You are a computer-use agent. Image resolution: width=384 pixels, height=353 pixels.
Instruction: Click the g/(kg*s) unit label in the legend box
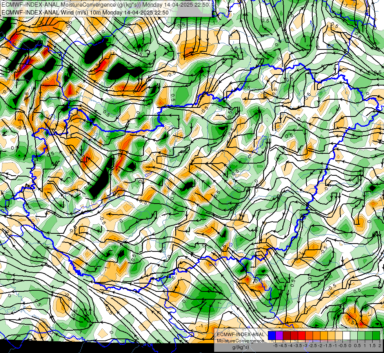coord(241,348)
